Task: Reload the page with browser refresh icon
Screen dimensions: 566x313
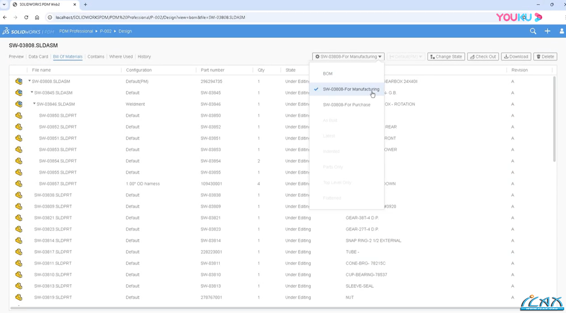Action: point(26,17)
